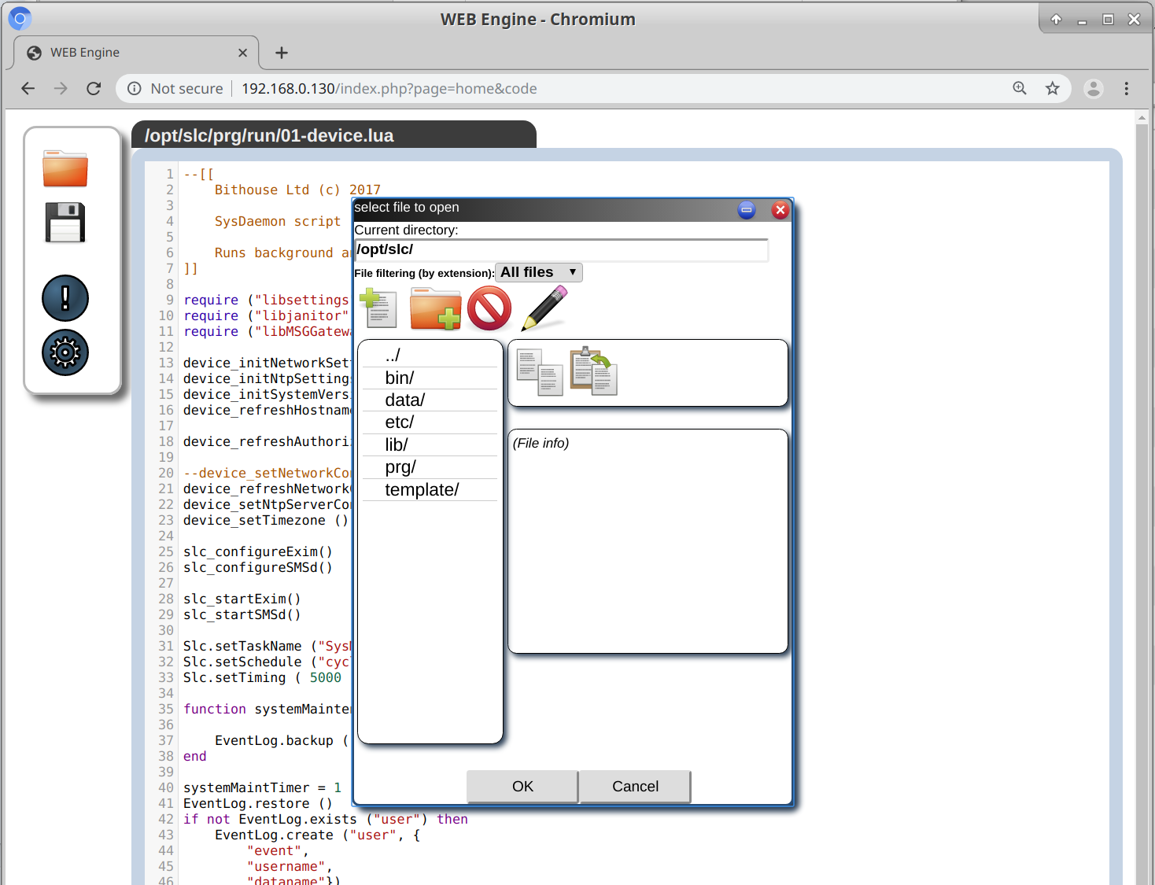
Task: Click the Bithouse Ltd comment line
Action: pyautogui.click(x=297, y=190)
